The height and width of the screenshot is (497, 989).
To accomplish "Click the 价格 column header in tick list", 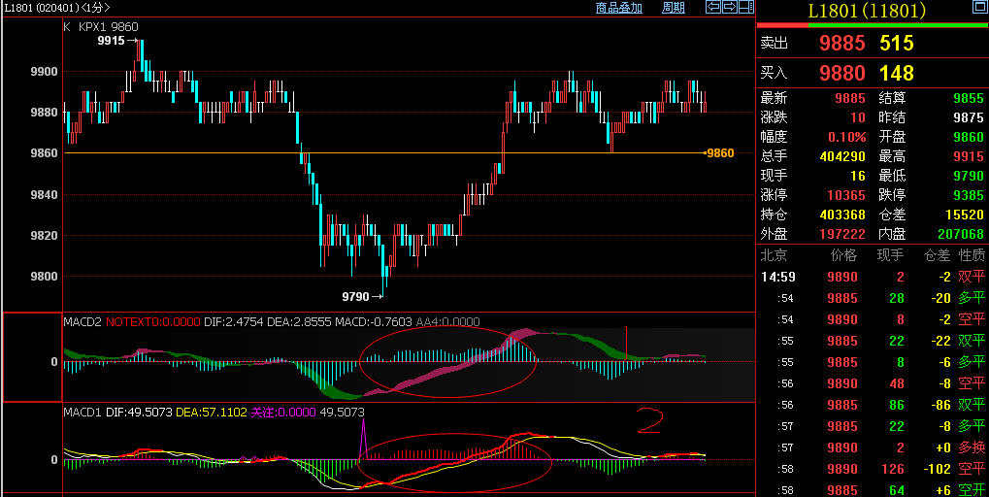I will pyautogui.click(x=843, y=255).
